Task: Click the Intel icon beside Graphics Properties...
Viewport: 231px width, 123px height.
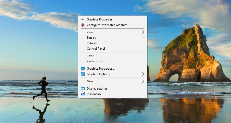Action: click(x=83, y=68)
